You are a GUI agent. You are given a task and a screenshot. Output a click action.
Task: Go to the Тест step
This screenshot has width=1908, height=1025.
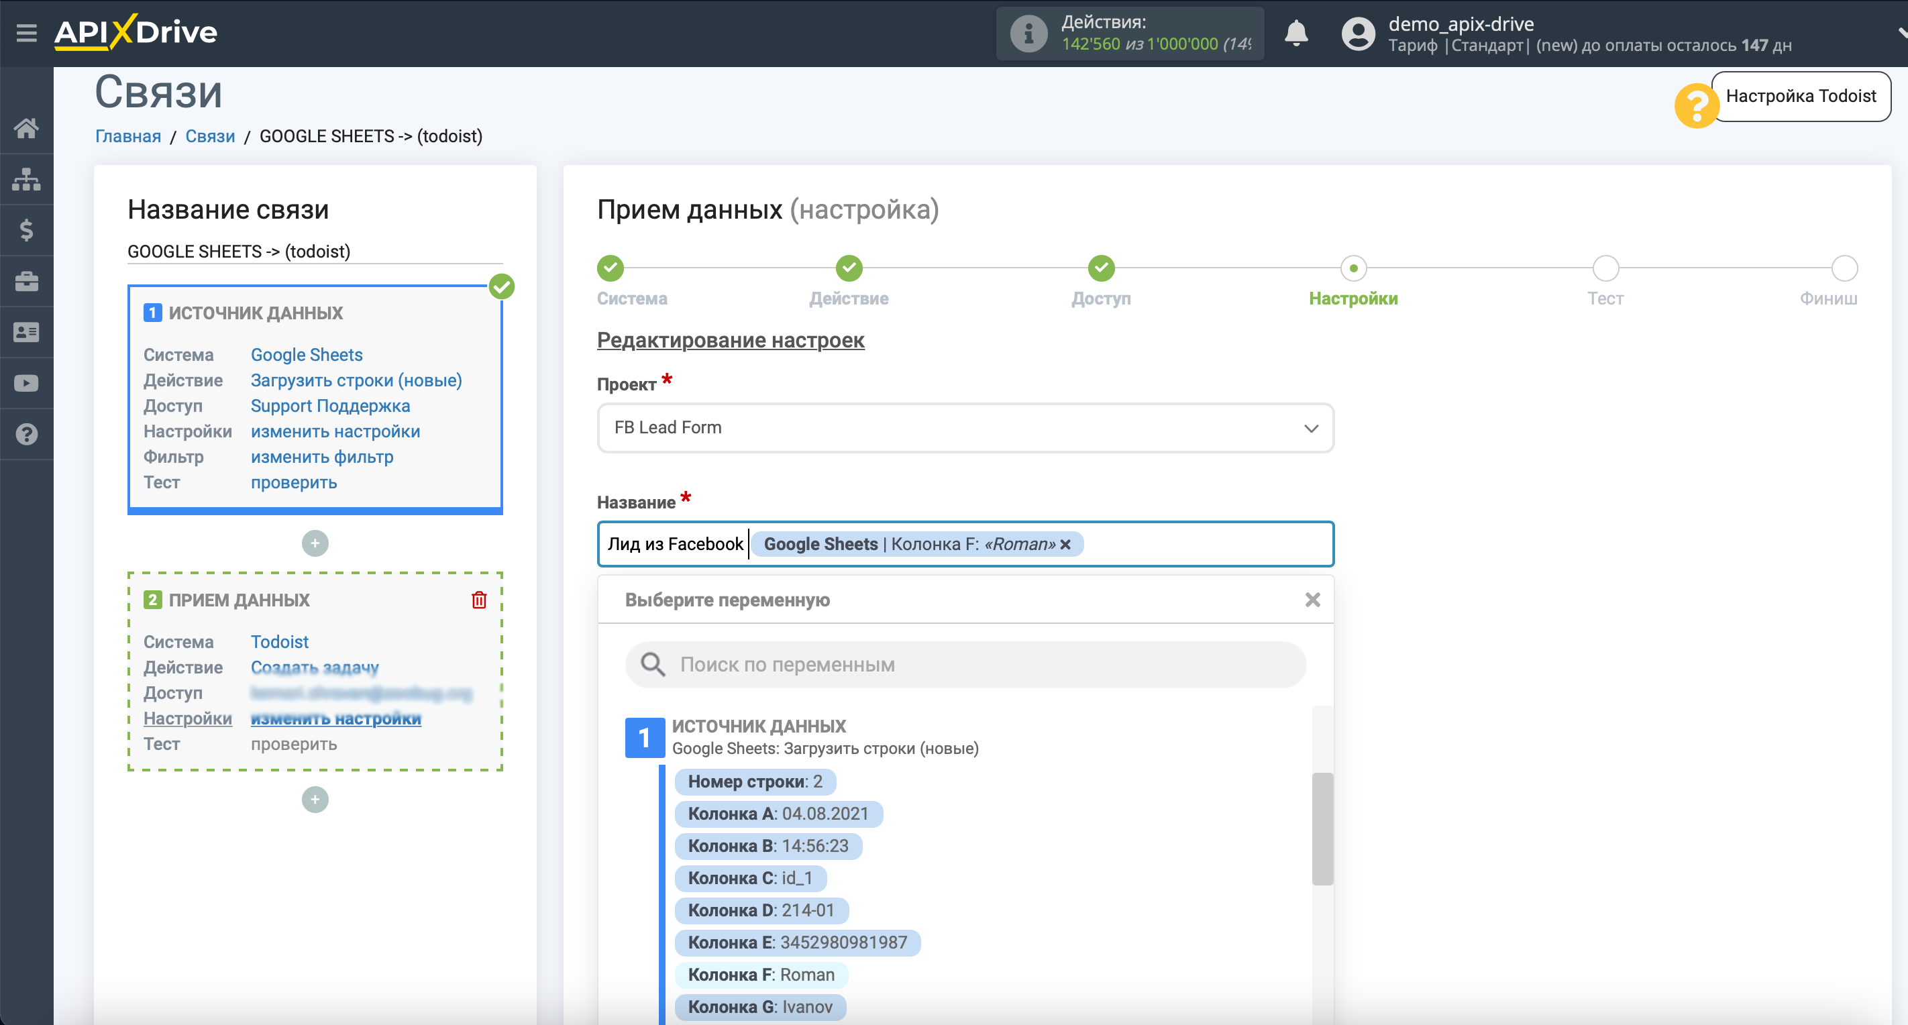coord(1605,268)
